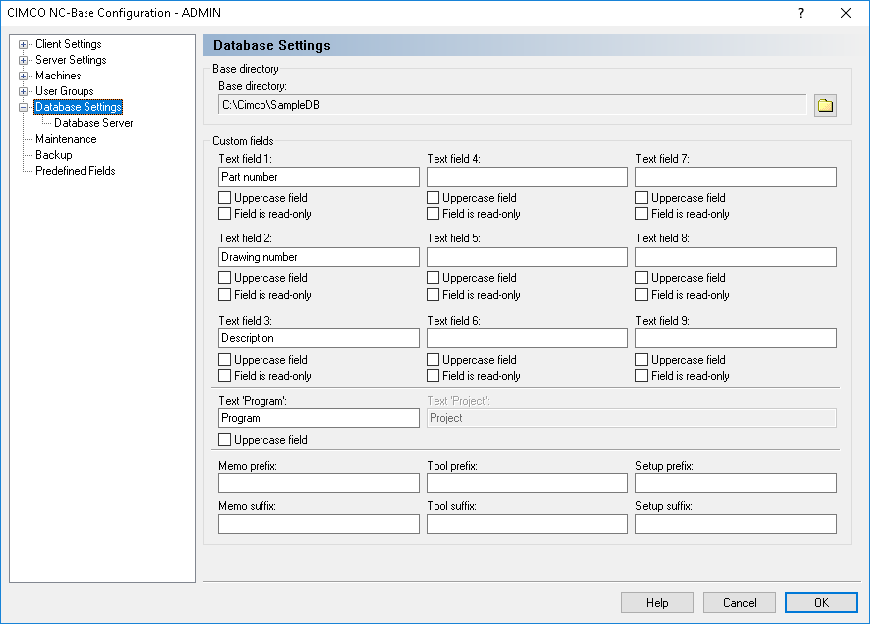Click the empty Text field 4 input
The height and width of the screenshot is (624, 870).
pos(527,177)
